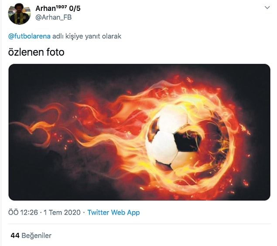
Task: Visit the @Arhan_FB handle
Action: point(54,17)
